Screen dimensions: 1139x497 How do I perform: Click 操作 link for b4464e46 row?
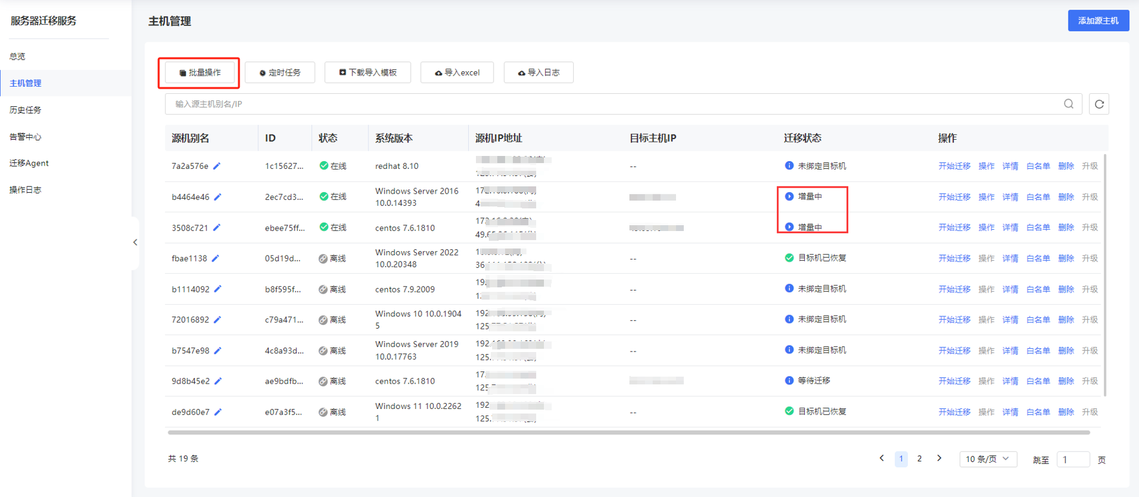pyautogui.click(x=986, y=197)
